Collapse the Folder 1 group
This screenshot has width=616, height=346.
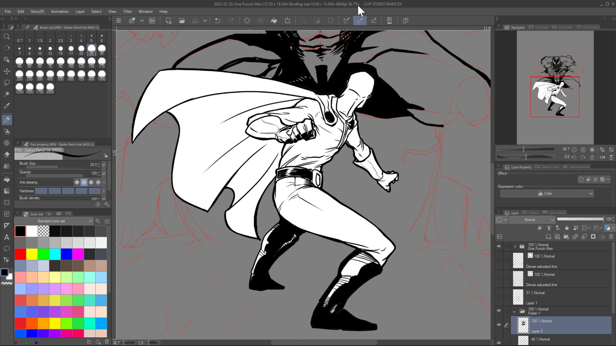coord(514,311)
